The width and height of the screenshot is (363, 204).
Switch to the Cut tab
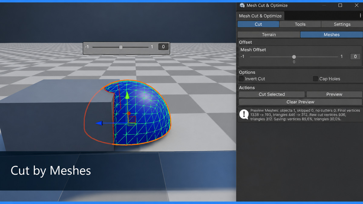point(258,24)
